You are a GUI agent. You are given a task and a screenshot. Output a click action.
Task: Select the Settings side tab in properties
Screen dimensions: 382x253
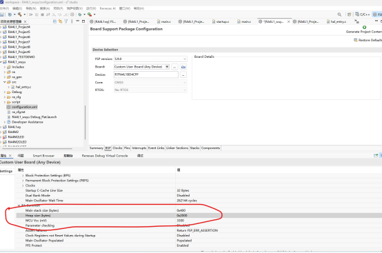6,171
